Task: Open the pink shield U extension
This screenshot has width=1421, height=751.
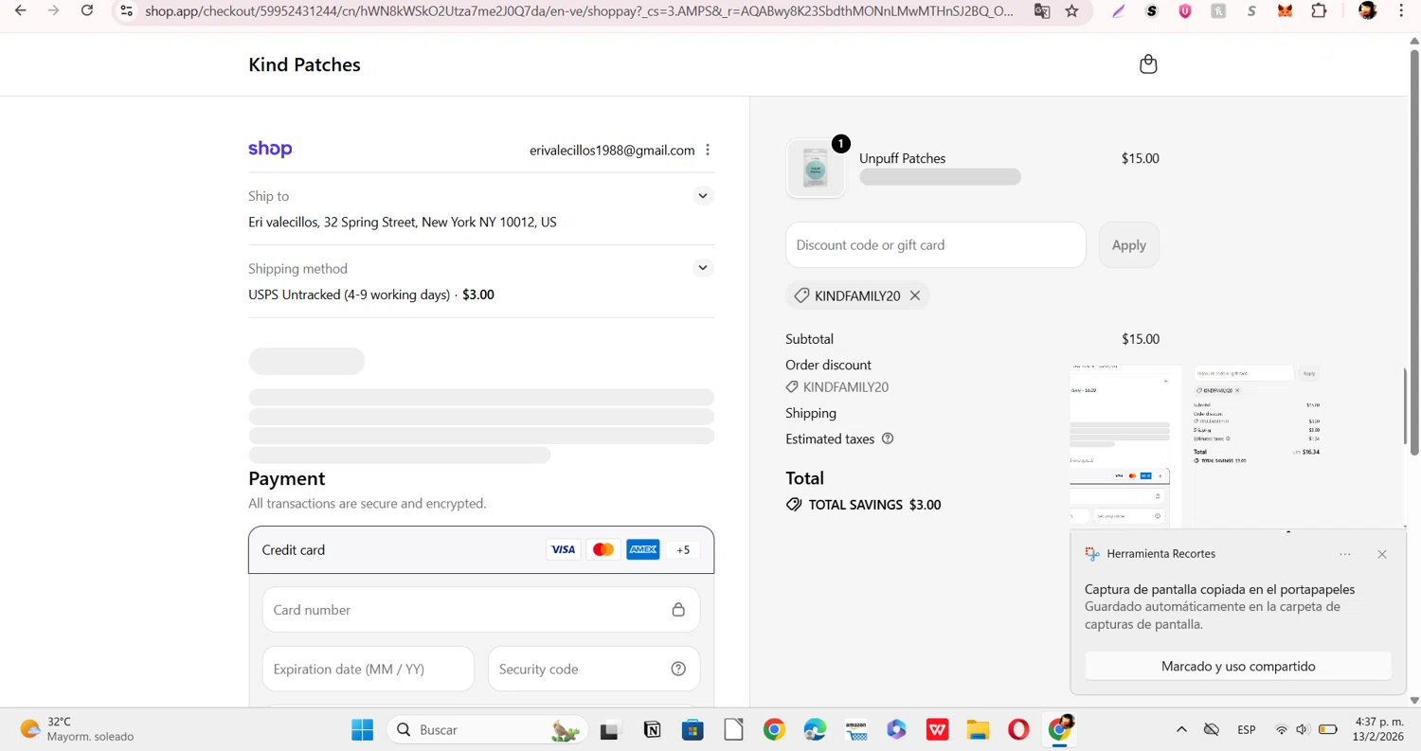Action: tap(1185, 11)
